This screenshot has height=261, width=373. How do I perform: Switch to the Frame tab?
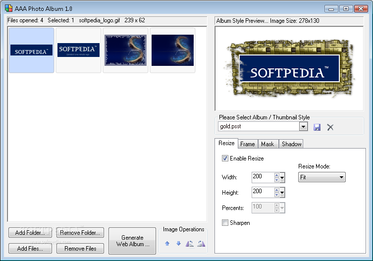248,144
